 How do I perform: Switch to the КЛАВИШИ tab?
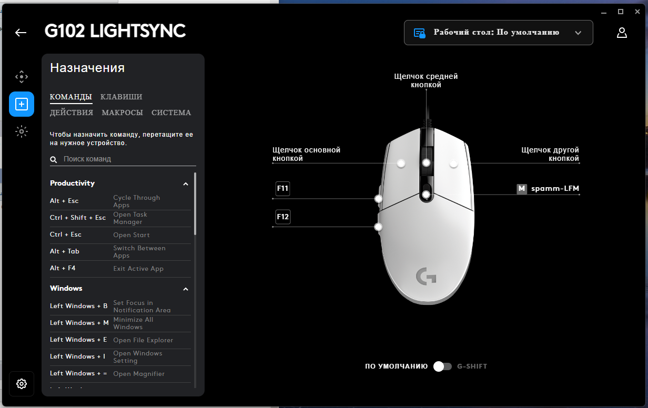121,97
